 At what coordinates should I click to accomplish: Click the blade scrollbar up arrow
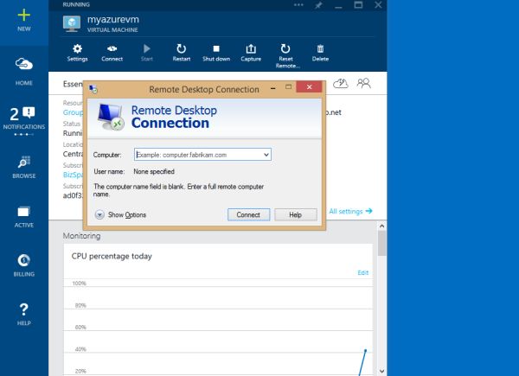(382, 226)
